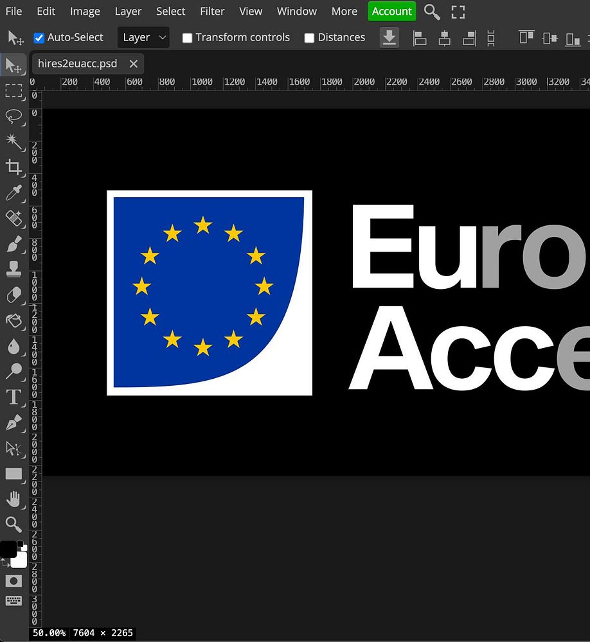Open the Layer menu
590x642 pixels.
pyautogui.click(x=128, y=12)
